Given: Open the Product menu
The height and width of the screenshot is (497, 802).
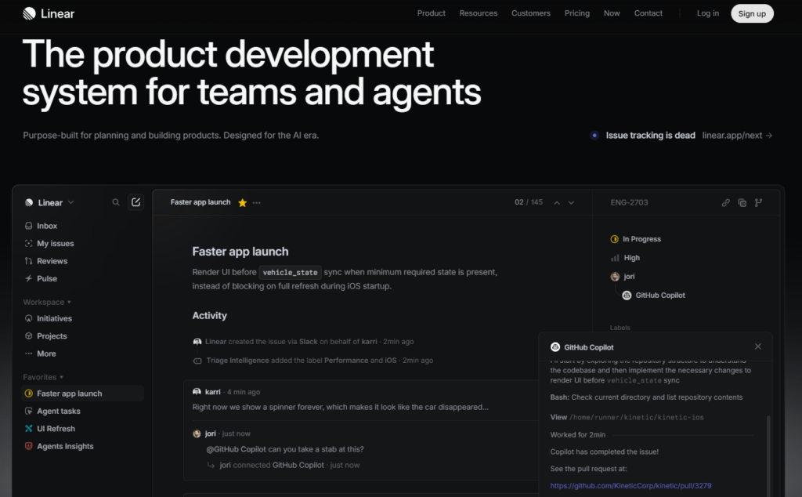Looking at the screenshot, I should [432, 13].
